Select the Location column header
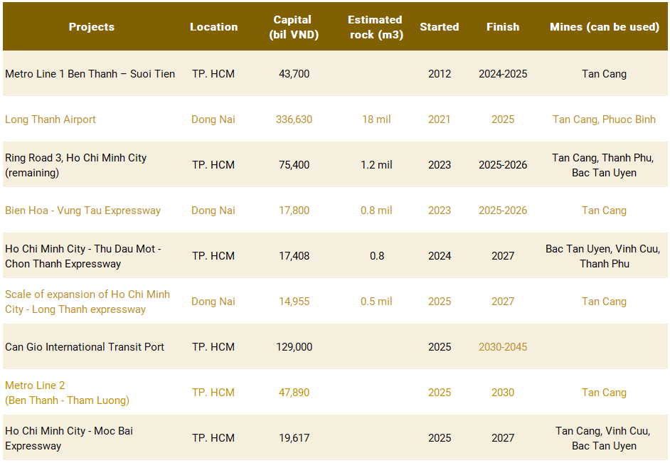Image resolution: width=670 pixels, height=463 pixels. (213, 27)
